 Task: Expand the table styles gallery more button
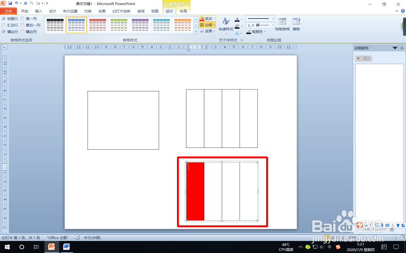pyautogui.click(x=196, y=31)
